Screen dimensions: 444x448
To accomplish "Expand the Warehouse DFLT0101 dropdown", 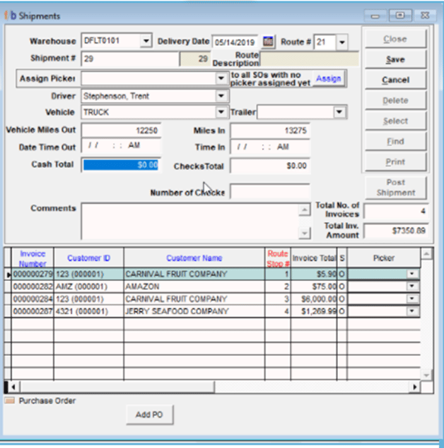I will point(146,41).
